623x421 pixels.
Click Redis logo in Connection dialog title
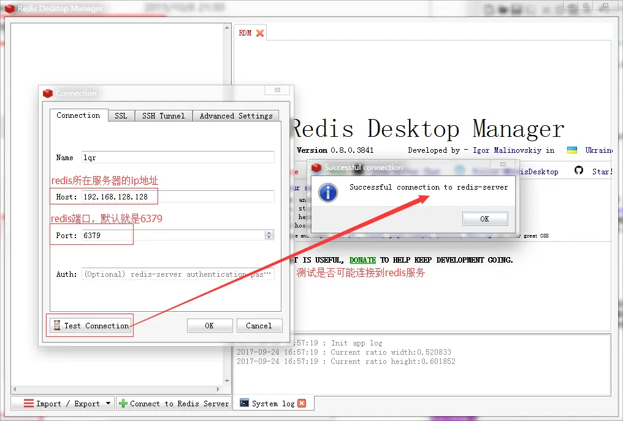pyautogui.click(x=48, y=93)
